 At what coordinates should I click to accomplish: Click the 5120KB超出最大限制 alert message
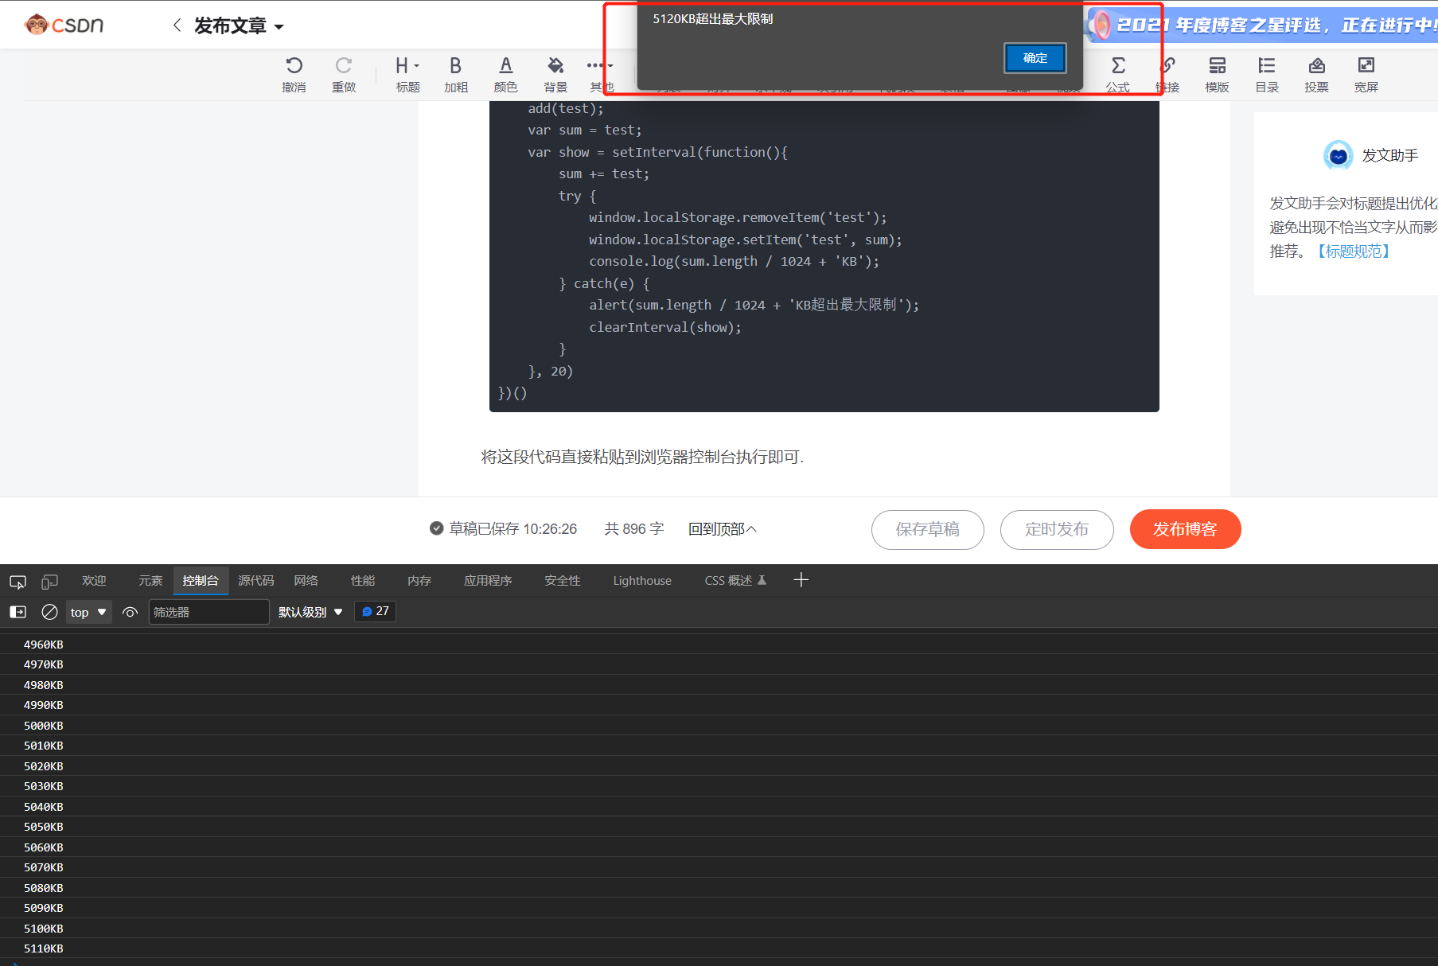pyautogui.click(x=712, y=19)
